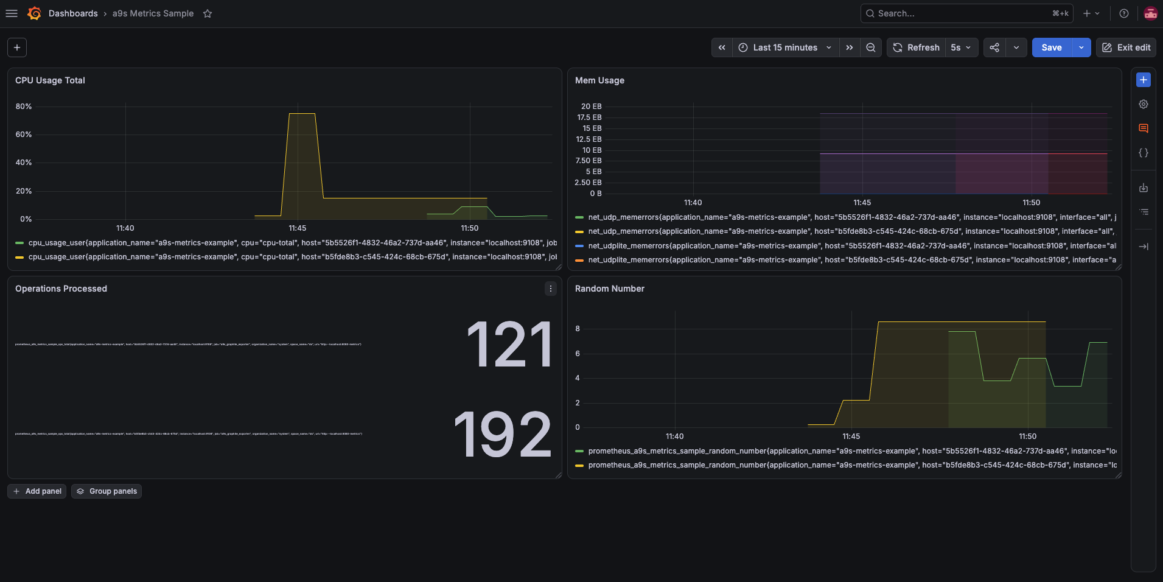Screen dimensions: 1163x582
Task: Shift time range forward
Action: click(x=850, y=47)
